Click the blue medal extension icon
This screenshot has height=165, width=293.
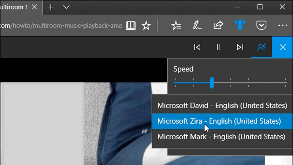click(x=240, y=25)
